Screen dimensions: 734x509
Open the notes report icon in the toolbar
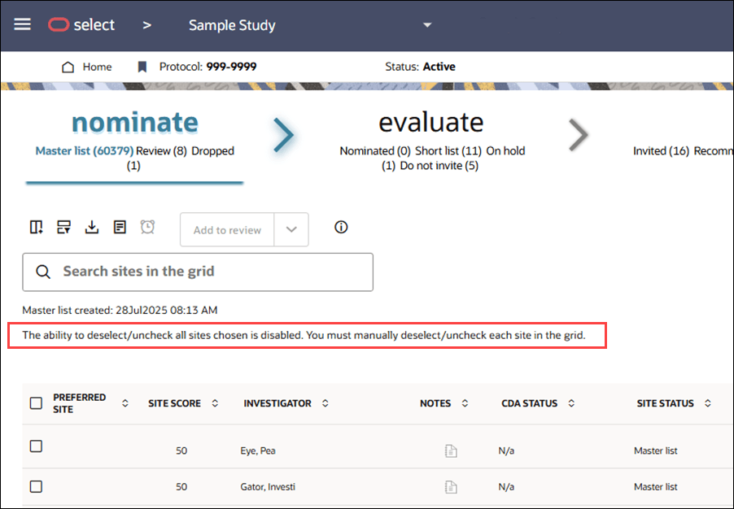pyautogui.click(x=120, y=227)
